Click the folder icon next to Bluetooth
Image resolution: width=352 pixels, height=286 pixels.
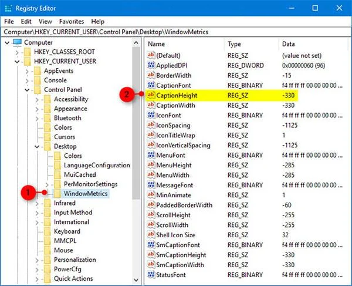48,118
